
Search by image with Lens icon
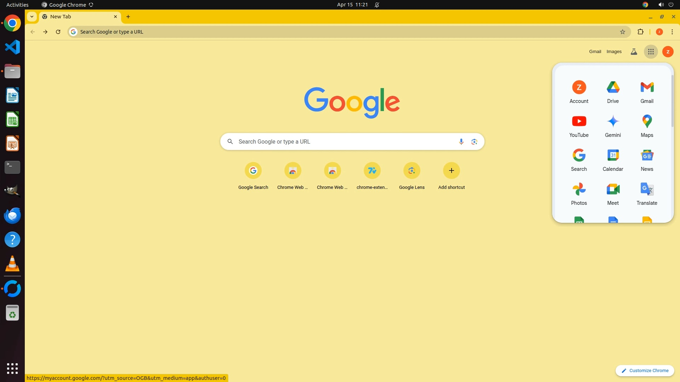click(474, 141)
